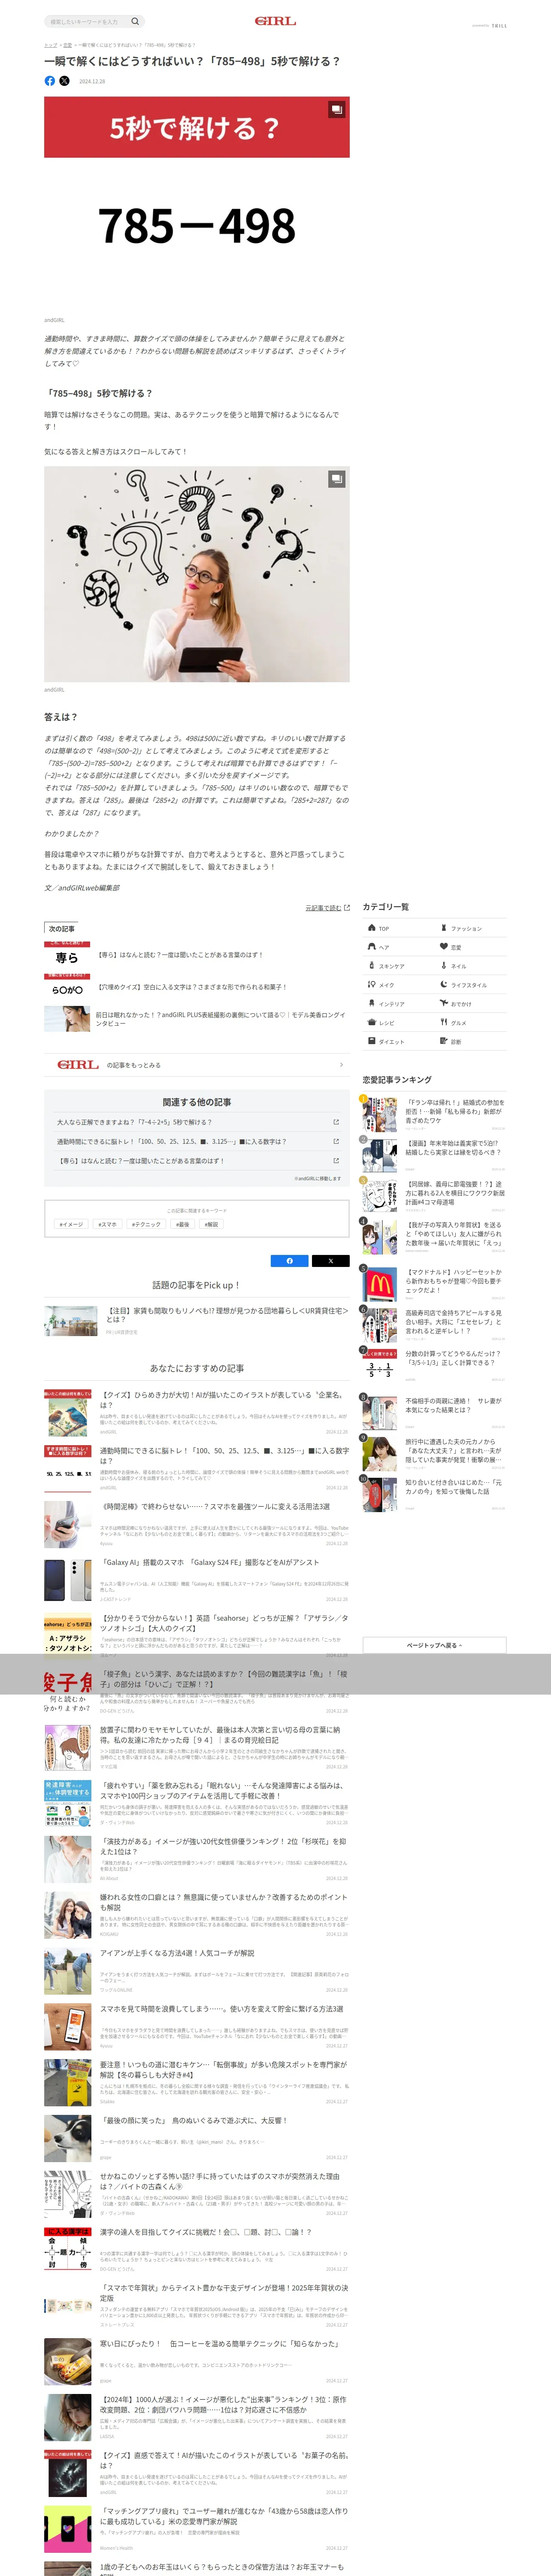Open the トップ breadcrumb link
Image resolution: width=551 pixels, height=2576 pixels.
coord(50,45)
